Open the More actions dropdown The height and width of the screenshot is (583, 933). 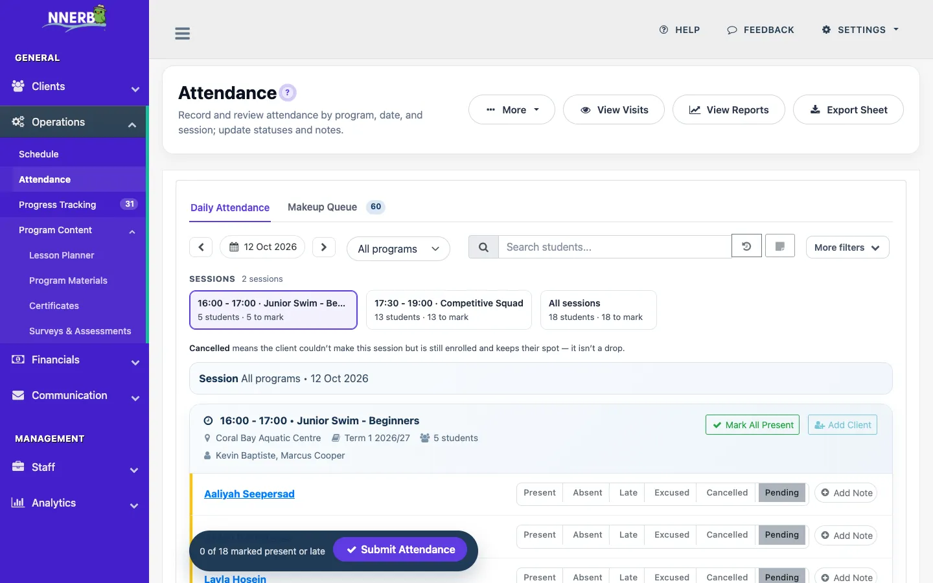coord(512,110)
